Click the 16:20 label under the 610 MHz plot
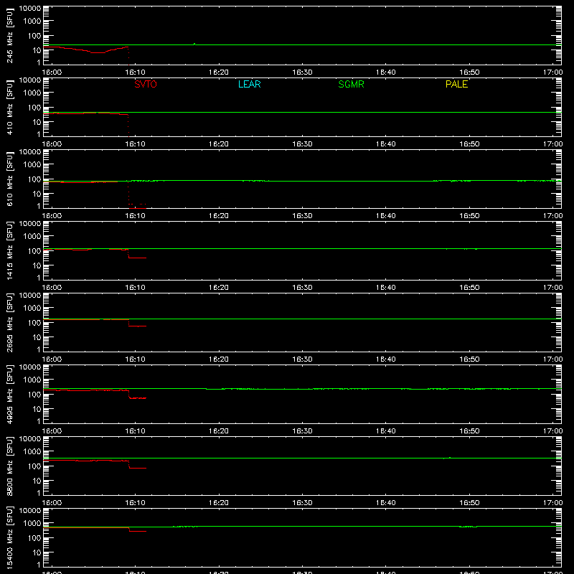Screen dimensions: 574x574 [219, 216]
